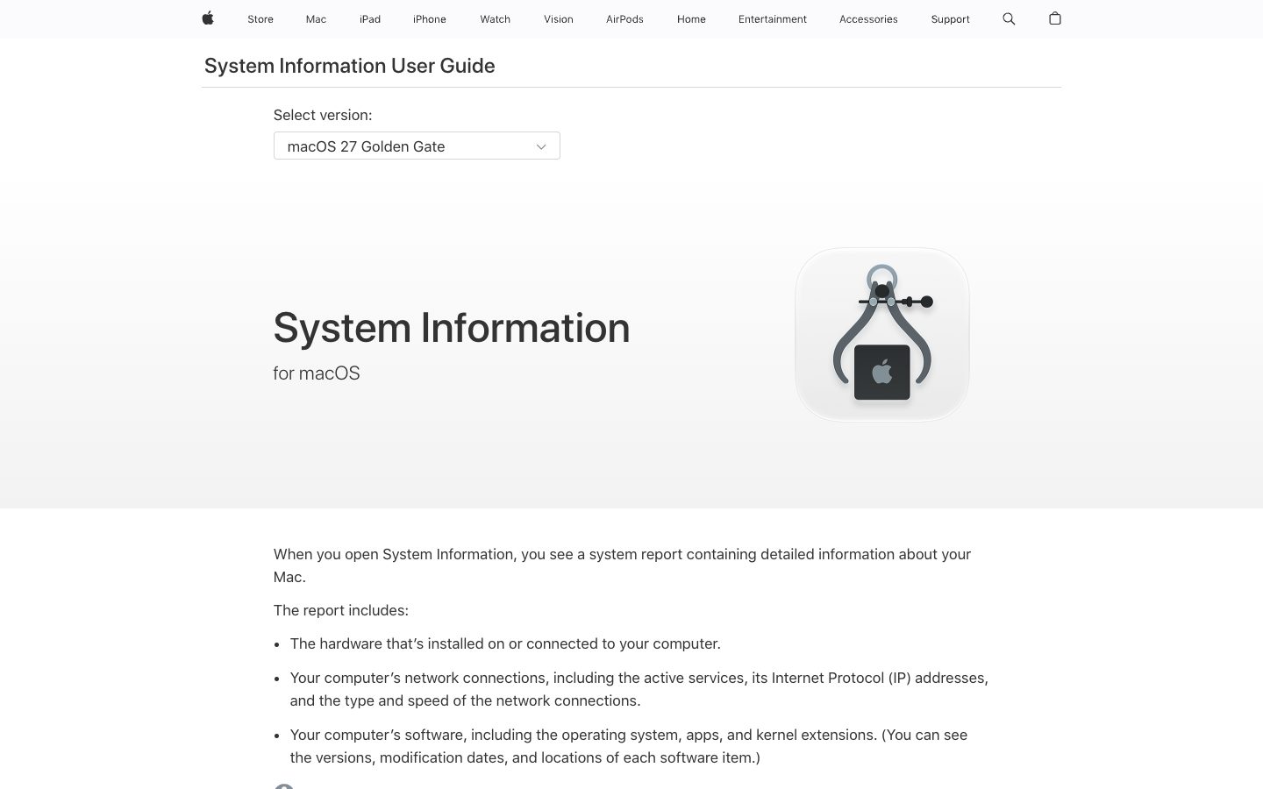
Task: Open the Accessories menu
Action: [x=868, y=19]
